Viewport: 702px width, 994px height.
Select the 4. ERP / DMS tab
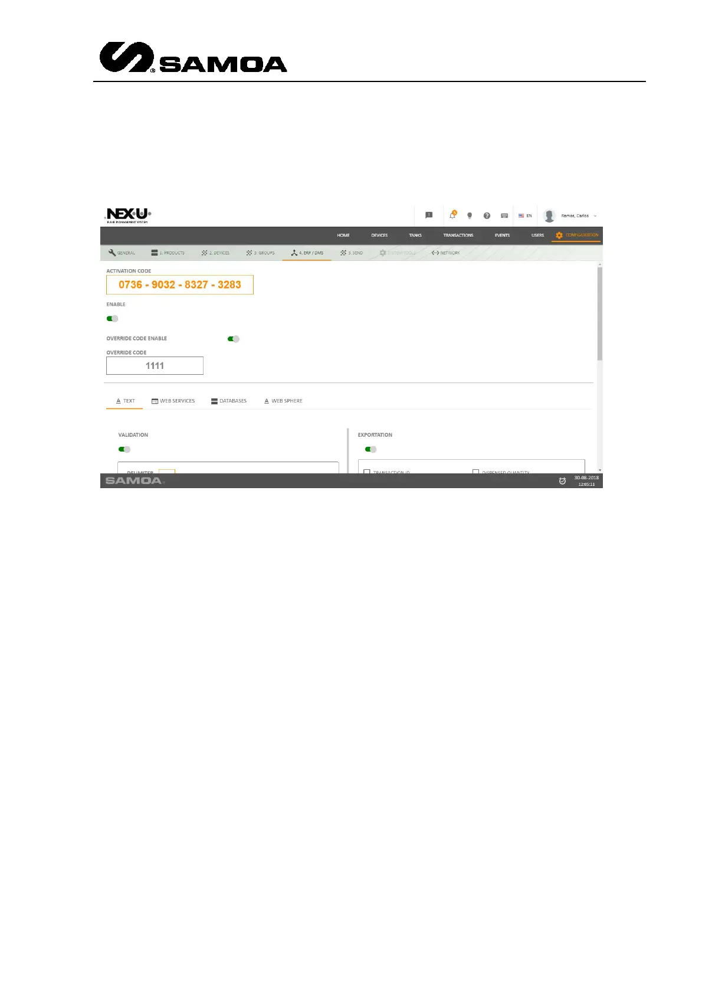[x=307, y=253]
